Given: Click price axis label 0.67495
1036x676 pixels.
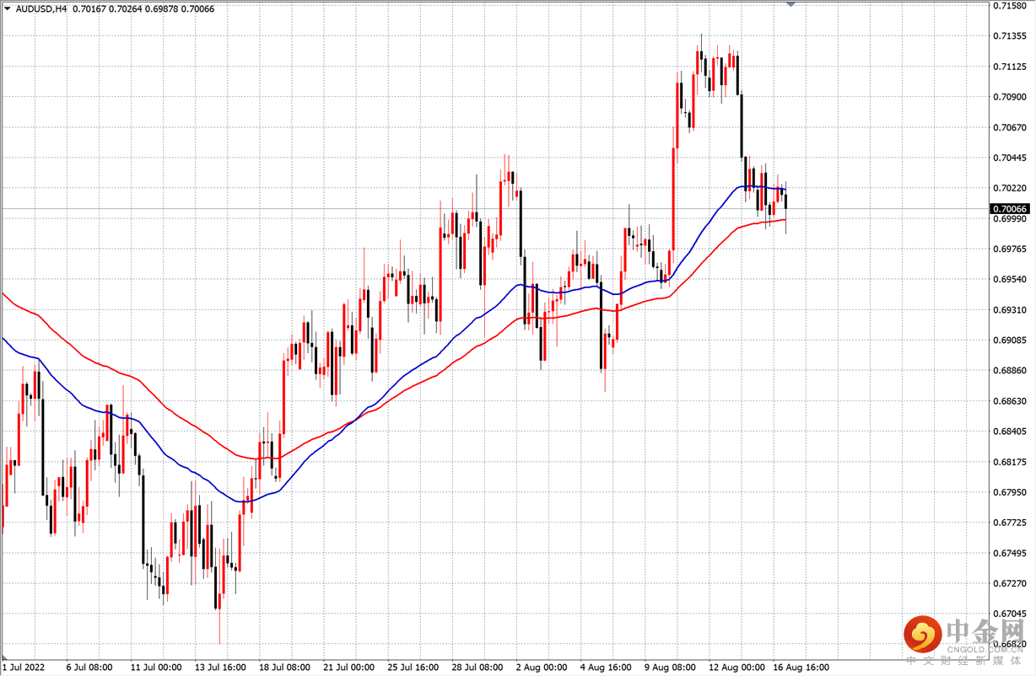Looking at the screenshot, I should [x=1010, y=553].
